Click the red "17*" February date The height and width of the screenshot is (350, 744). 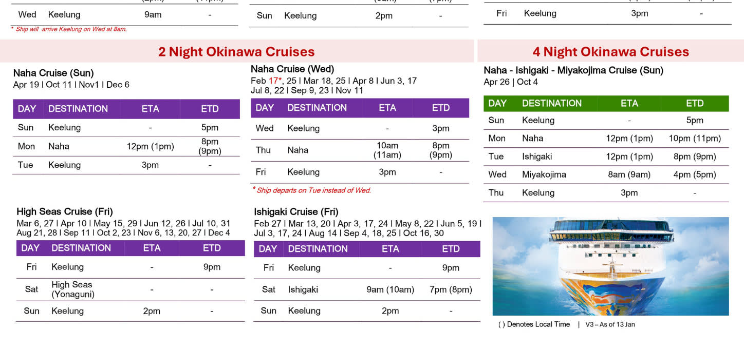pyautogui.click(x=275, y=81)
